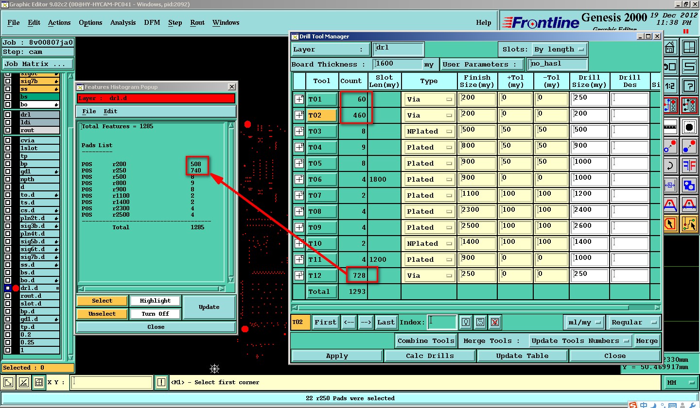The height and width of the screenshot is (408, 700).
Task: Click the Histogram popup vertical scrollbar
Action: (231, 203)
